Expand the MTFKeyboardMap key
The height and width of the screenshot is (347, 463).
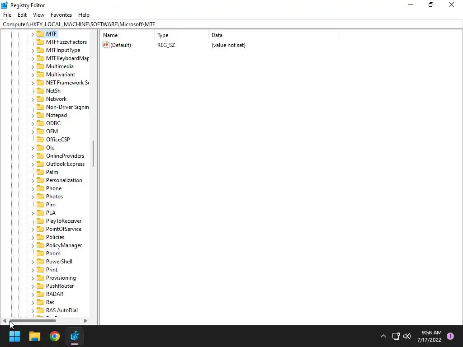[x=33, y=59]
